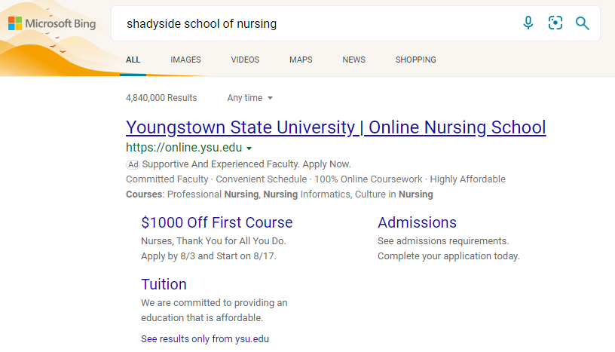Select the Shopping tab
This screenshot has height=352, width=615.
point(415,60)
